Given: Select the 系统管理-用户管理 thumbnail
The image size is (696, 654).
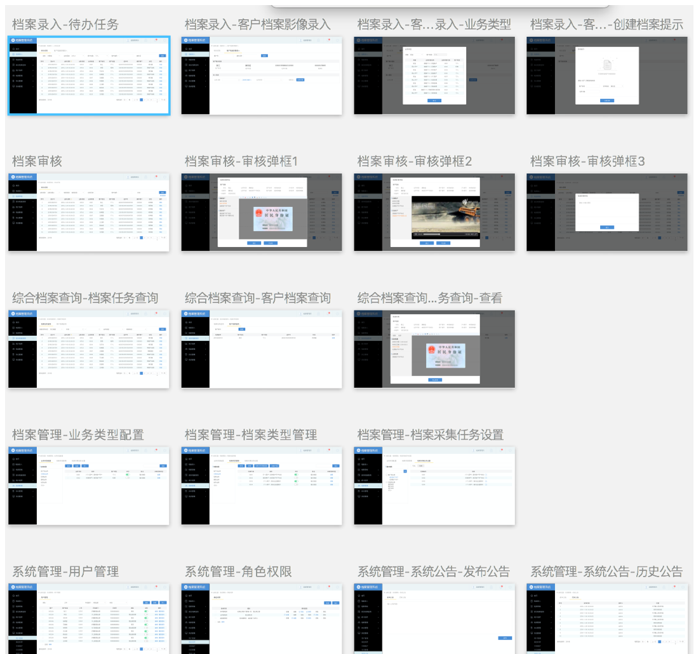Looking at the screenshot, I should pyautogui.click(x=89, y=619).
